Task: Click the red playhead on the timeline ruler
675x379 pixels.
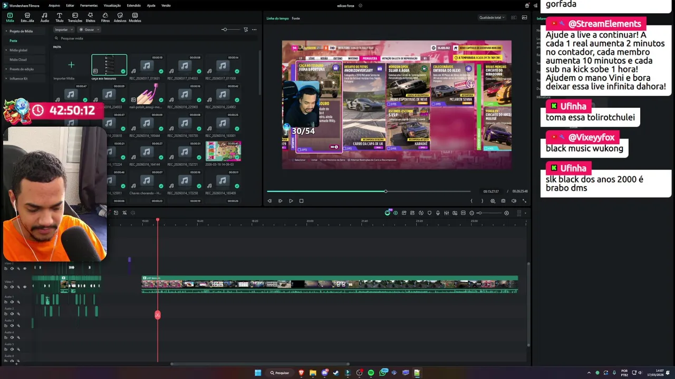Action: [157, 220]
